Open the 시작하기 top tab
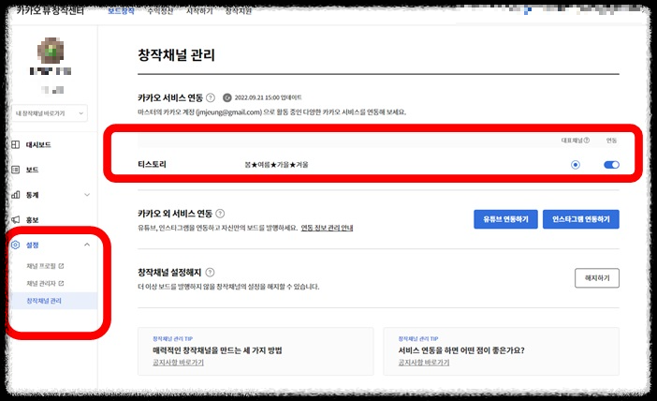657x401 pixels. 199,11
